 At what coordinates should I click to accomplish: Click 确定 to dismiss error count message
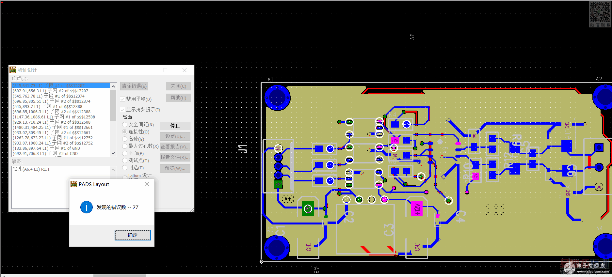[133, 235]
